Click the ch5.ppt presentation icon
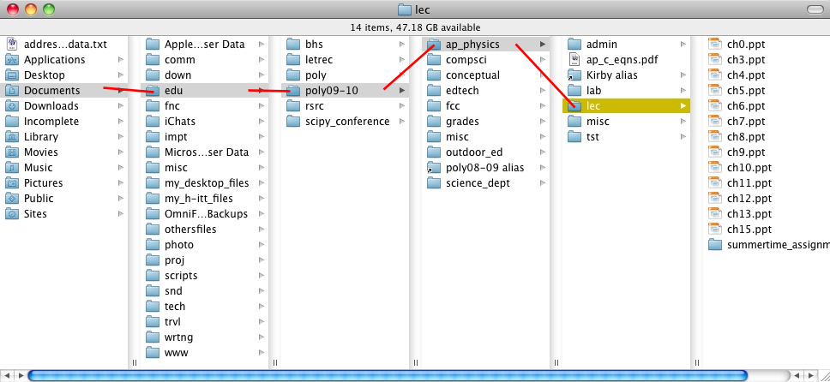Viewport: 830px width, 382px height. (x=714, y=91)
